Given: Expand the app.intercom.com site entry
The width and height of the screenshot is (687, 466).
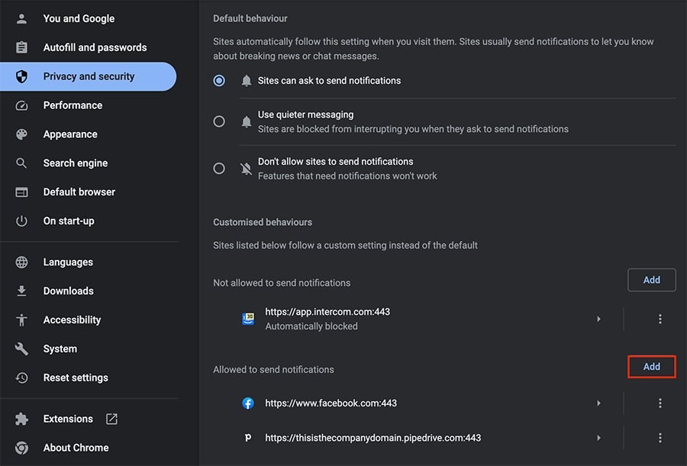Looking at the screenshot, I should point(598,319).
